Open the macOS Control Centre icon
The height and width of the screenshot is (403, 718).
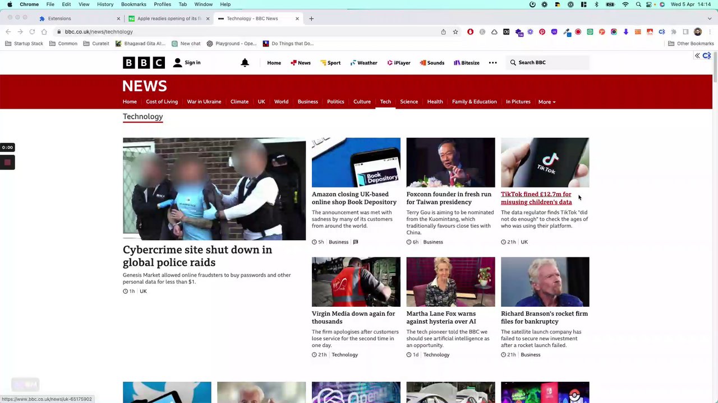coord(650,4)
